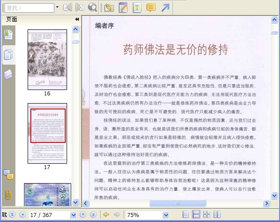Click the find previous result icon
This screenshot has height=222, width=280.
pos(68,8)
